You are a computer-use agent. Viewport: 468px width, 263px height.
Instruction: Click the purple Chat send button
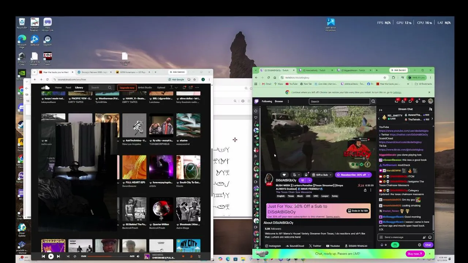point(428,245)
